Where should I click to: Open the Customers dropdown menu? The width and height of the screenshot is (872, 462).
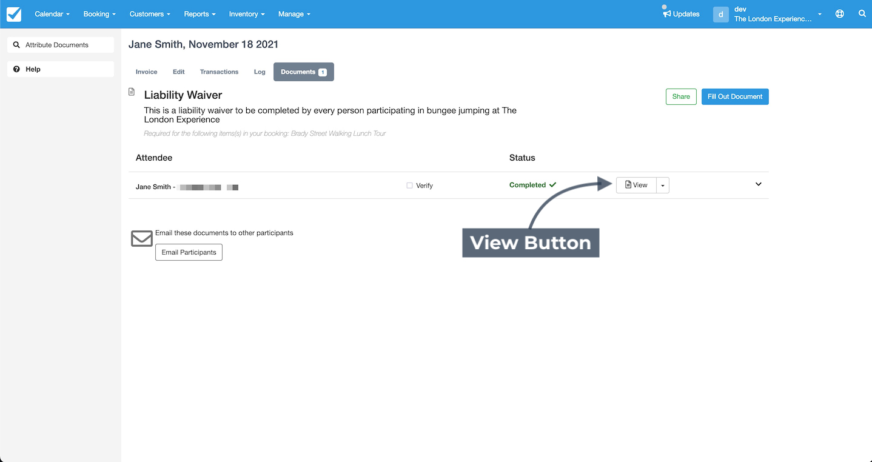tap(150, 14)
